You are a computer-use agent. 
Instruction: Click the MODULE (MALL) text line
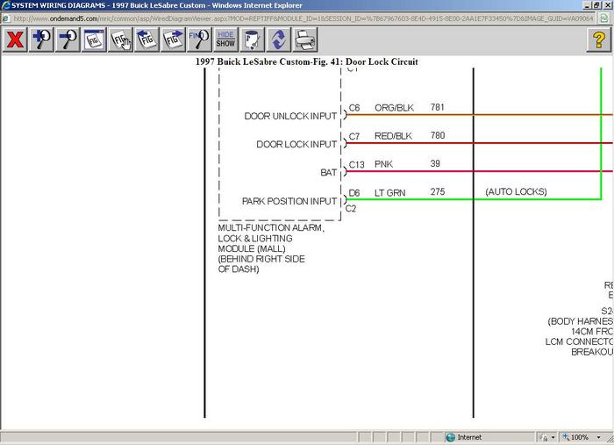(252, 248)
